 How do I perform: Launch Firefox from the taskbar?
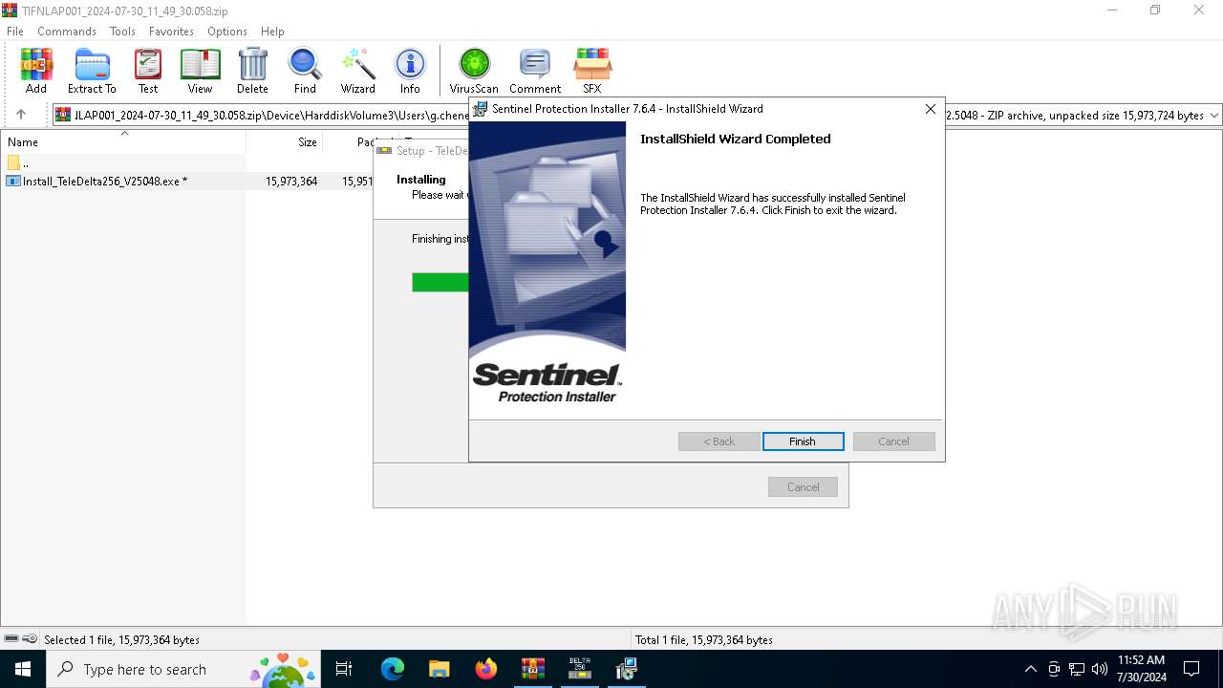[x=486, y=669]
